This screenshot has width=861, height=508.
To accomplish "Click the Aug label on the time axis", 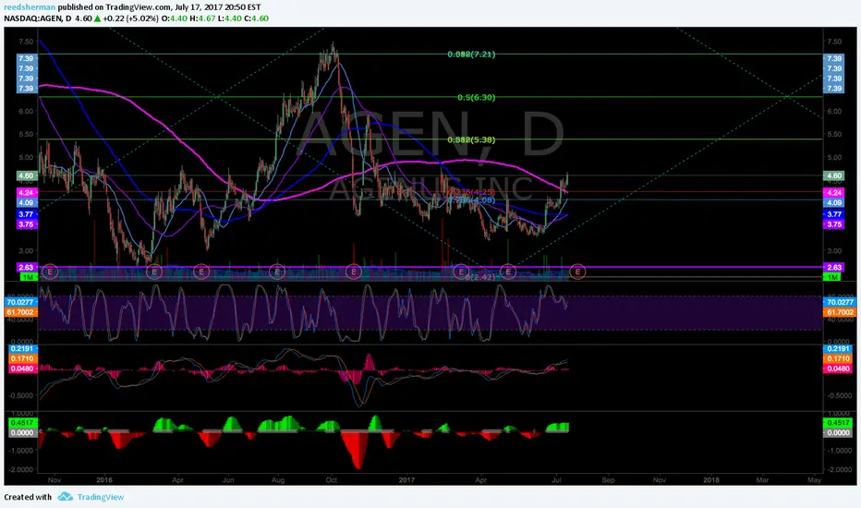I will (278, 480).
